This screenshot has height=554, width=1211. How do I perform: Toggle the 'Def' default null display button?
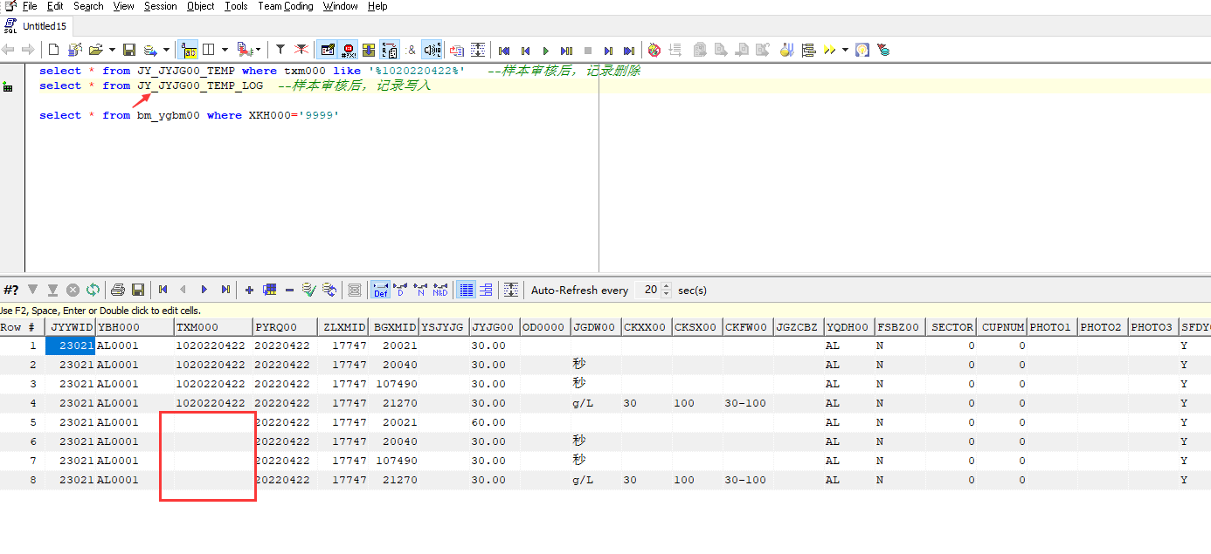coord(381,290)
